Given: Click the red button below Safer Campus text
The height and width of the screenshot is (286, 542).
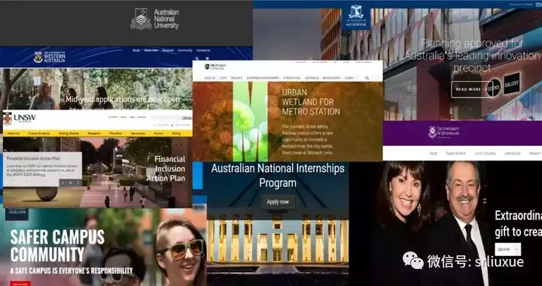Looking at the screenshot, I should 20,284.
